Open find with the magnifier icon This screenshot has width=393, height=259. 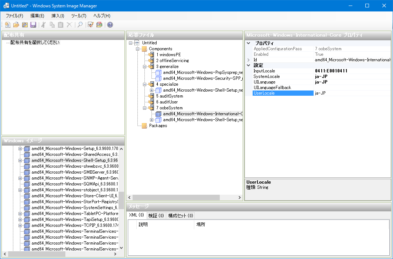point(80,25)
